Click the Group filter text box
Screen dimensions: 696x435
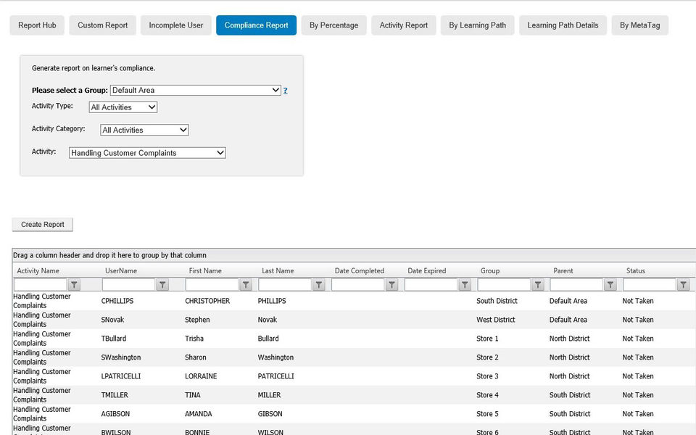point(504,284)
